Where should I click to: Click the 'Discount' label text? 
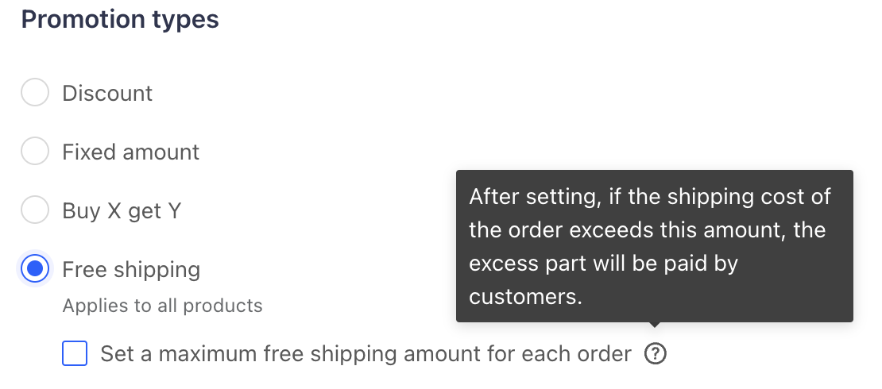tap(107, 93)
